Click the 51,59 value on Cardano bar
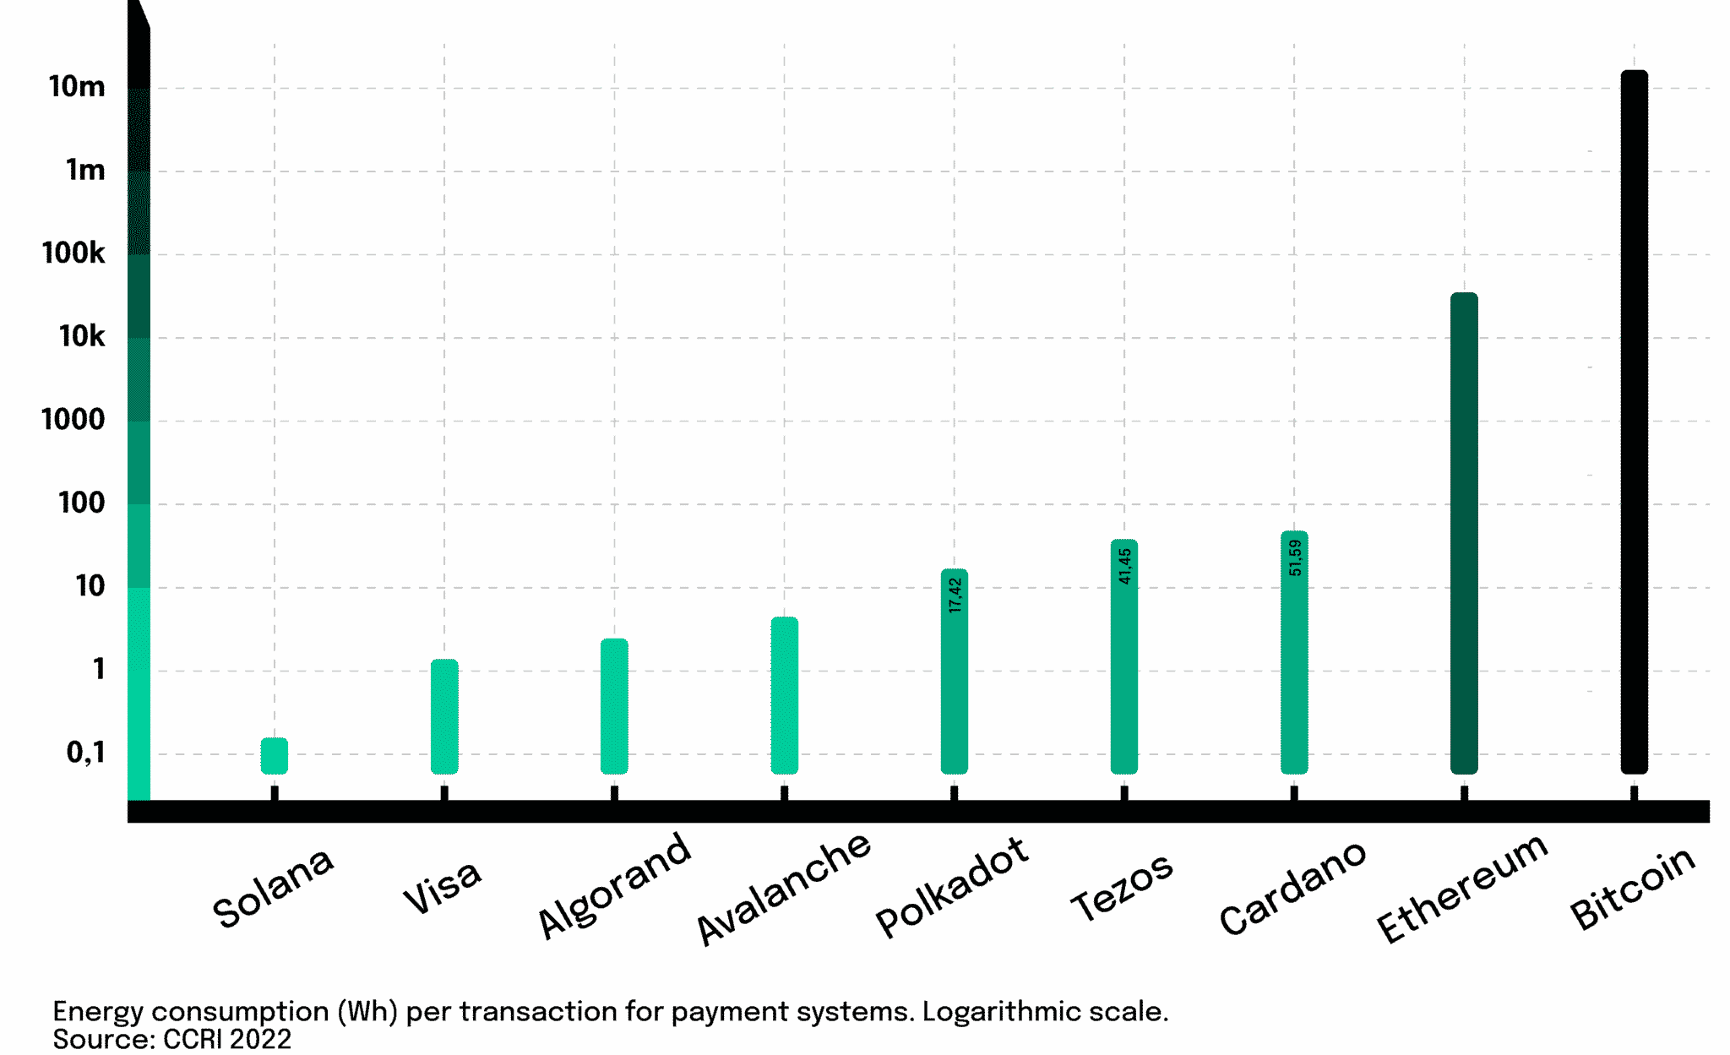Screen dimensions: 1730x1055 [x=1295, y=557]
